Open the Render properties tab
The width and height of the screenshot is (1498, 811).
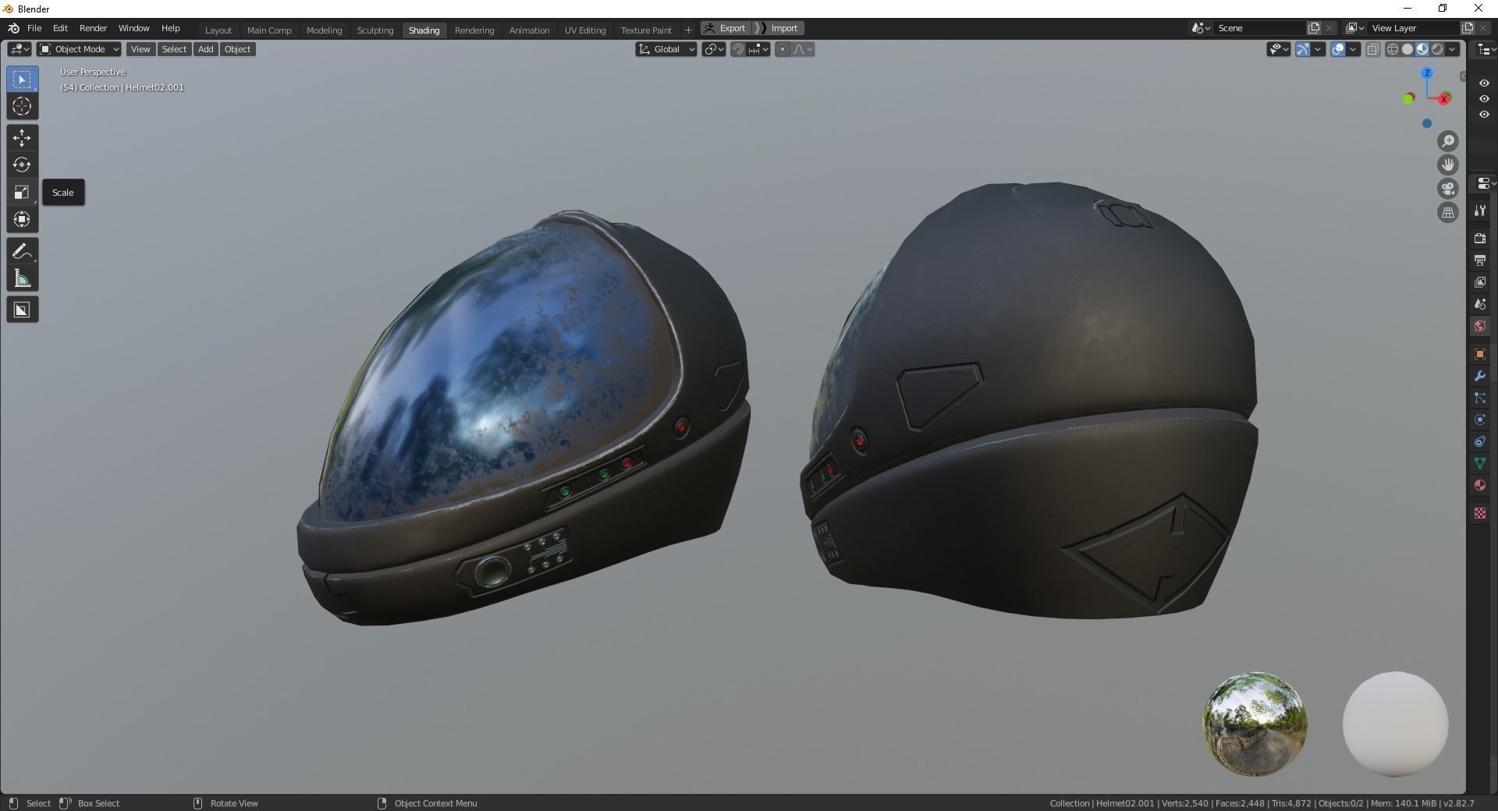click(1480, 238)
